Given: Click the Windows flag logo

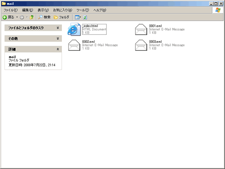Looking at the screenshot, I should (x=218, y=10).
